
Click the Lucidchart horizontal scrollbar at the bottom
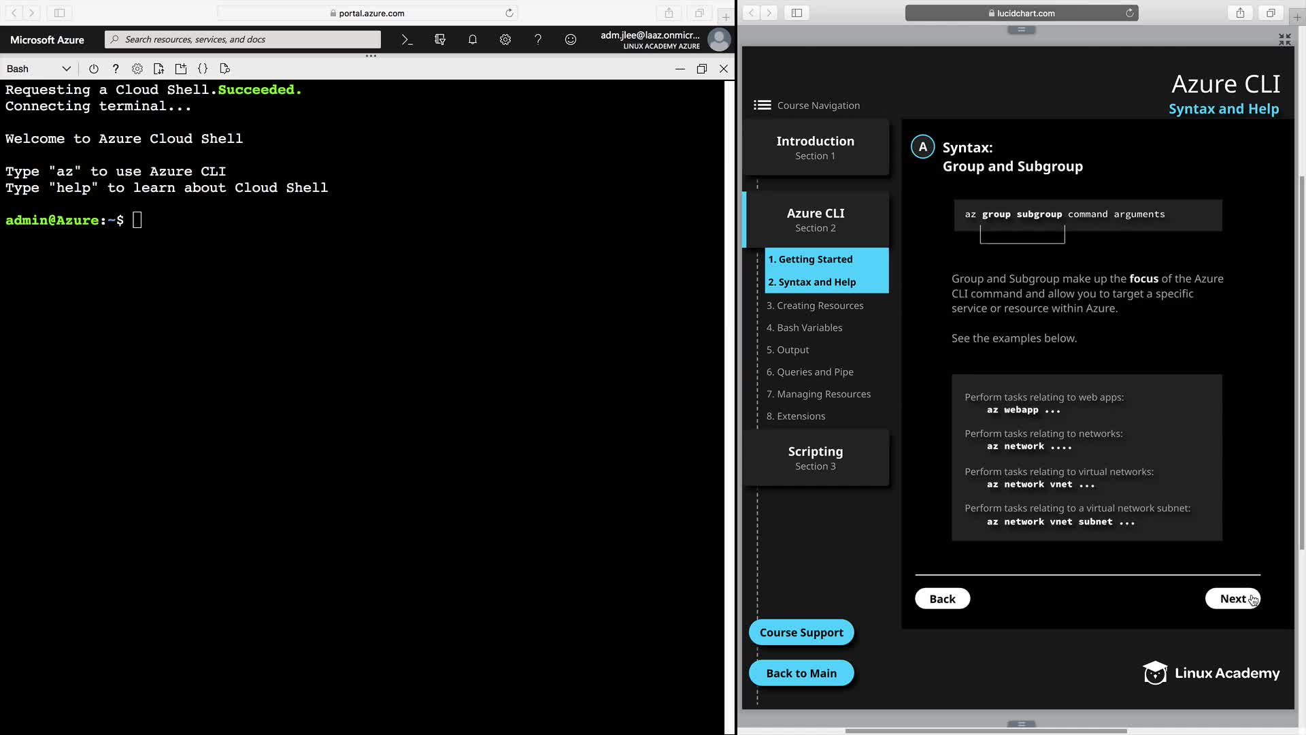tap(986, 731)
